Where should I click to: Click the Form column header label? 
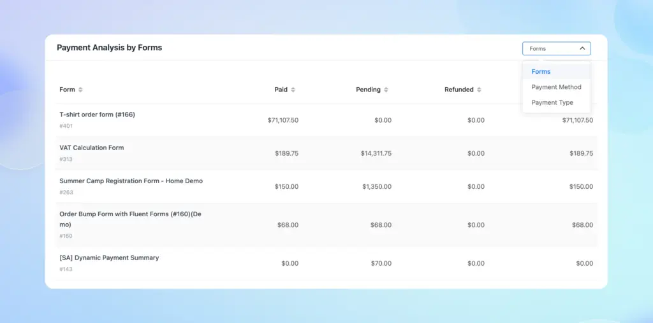click(x=67, y=90)
